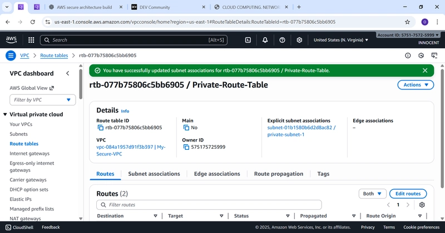Sort routes by Route Origin column
445x233 pixels.
point(420,216)
